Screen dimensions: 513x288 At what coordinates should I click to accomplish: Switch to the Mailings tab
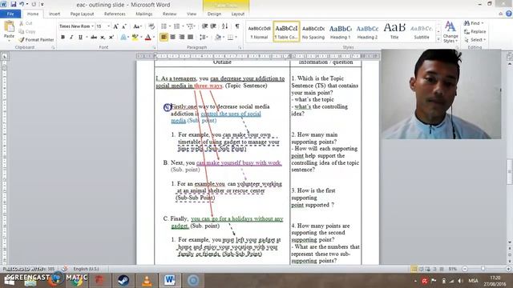[x=144, y=14]
